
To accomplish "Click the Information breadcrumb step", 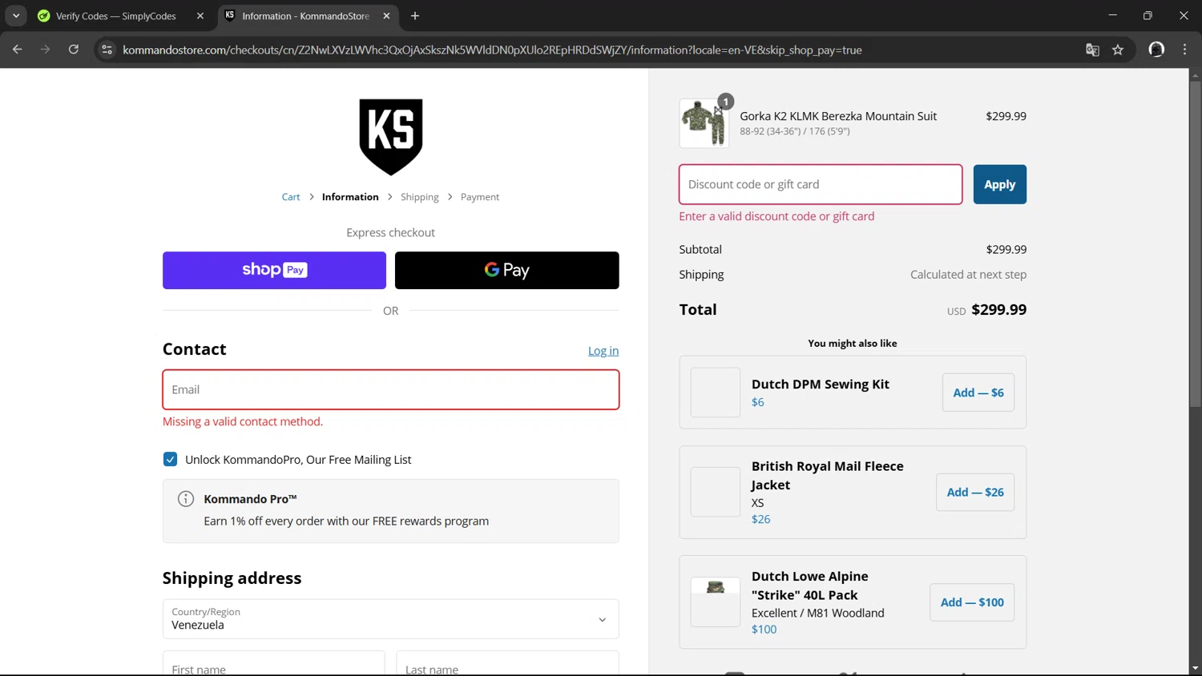I will (x=350, y=197).
